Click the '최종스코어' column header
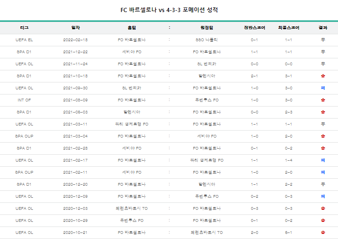This screenshot has width=338, height=239. (288, 27)
